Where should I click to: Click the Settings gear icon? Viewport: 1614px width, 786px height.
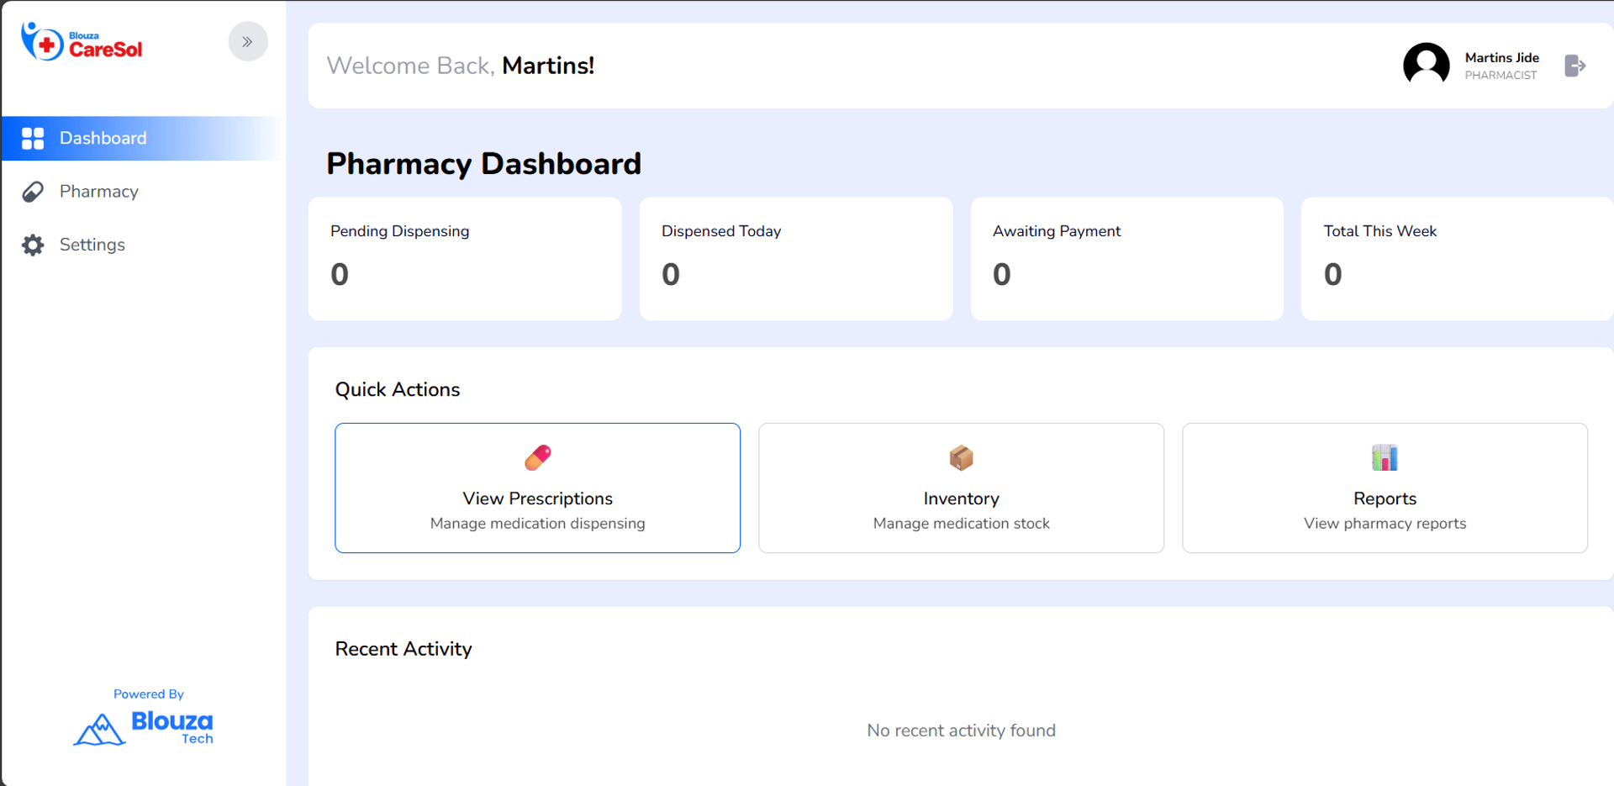click(x=33, y=245)
